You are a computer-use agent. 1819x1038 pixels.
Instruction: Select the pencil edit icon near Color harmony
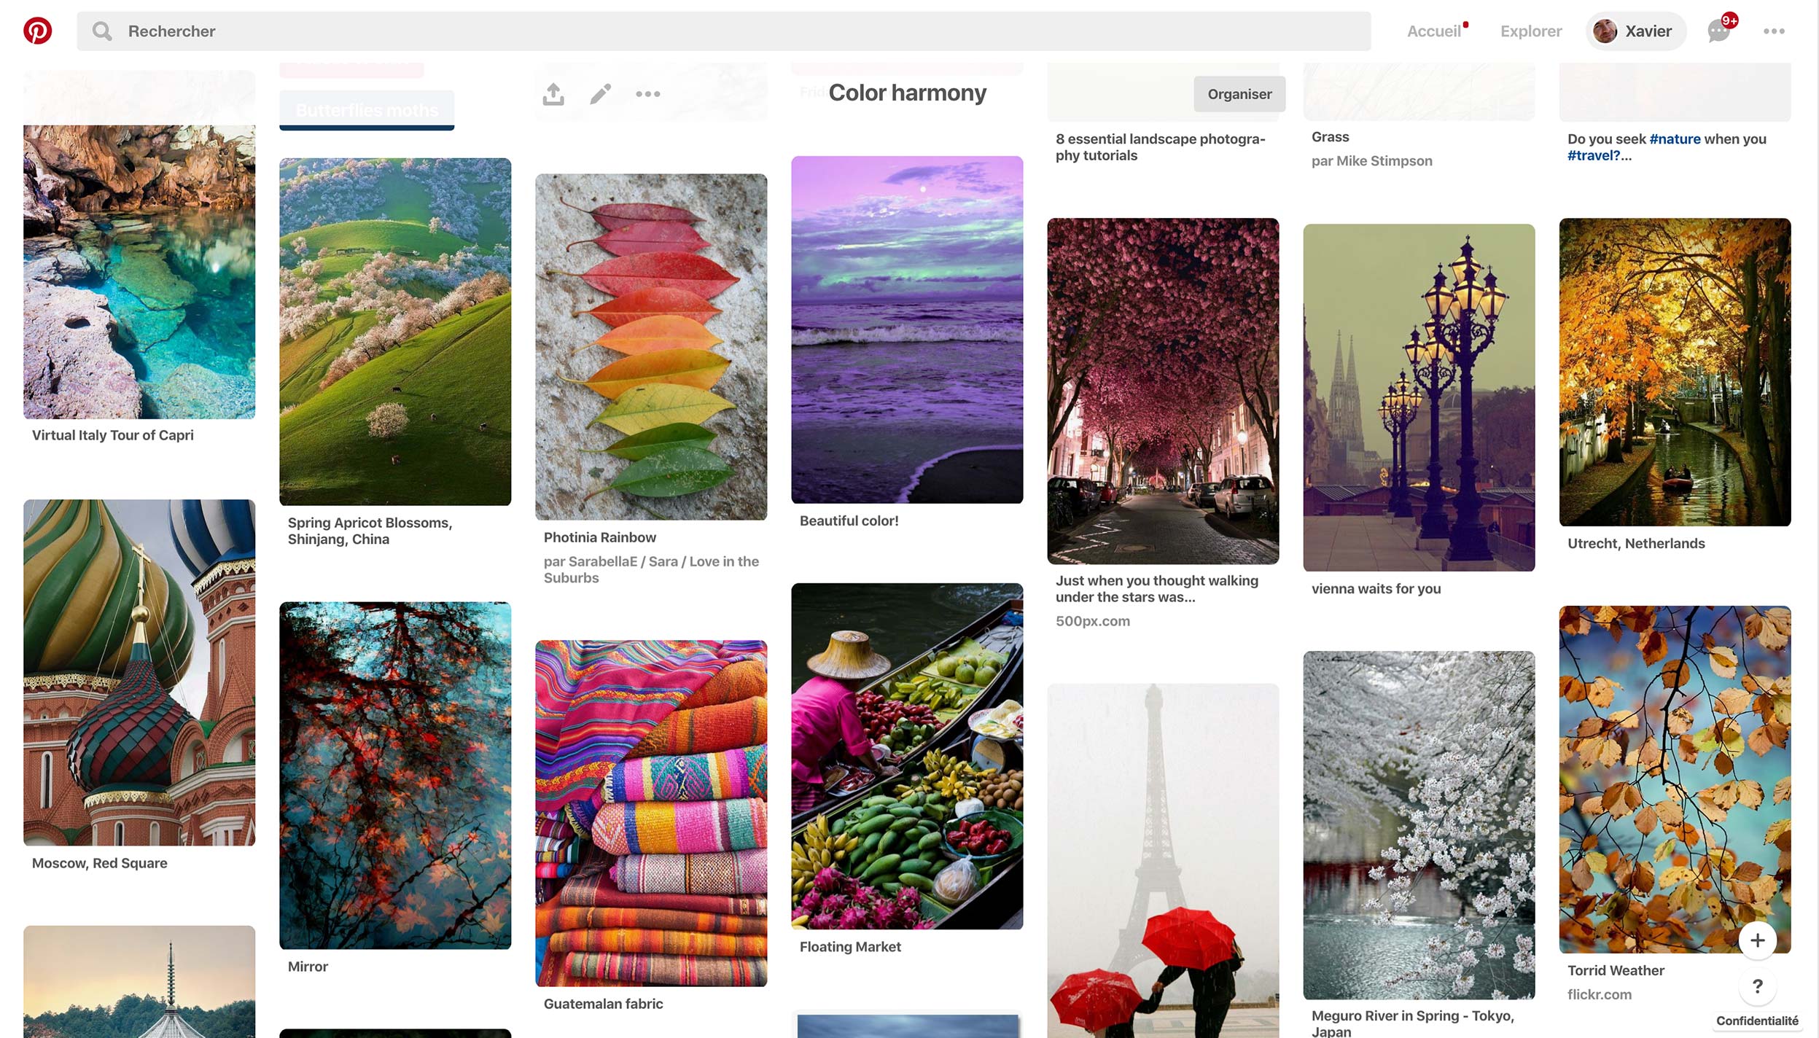click(601, 93)
